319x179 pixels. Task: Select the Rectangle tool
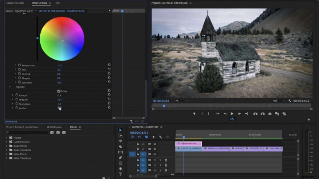[120, 163]
